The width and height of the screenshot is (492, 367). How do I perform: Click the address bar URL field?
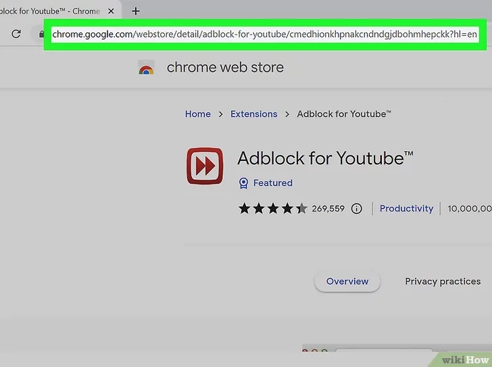coord(265,34)
